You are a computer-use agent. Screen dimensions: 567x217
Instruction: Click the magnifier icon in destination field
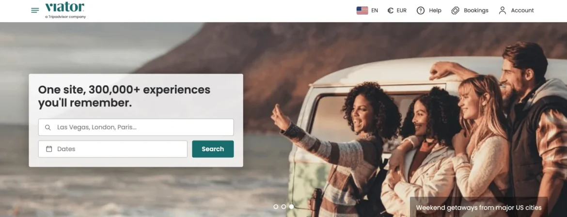(47, 127)
